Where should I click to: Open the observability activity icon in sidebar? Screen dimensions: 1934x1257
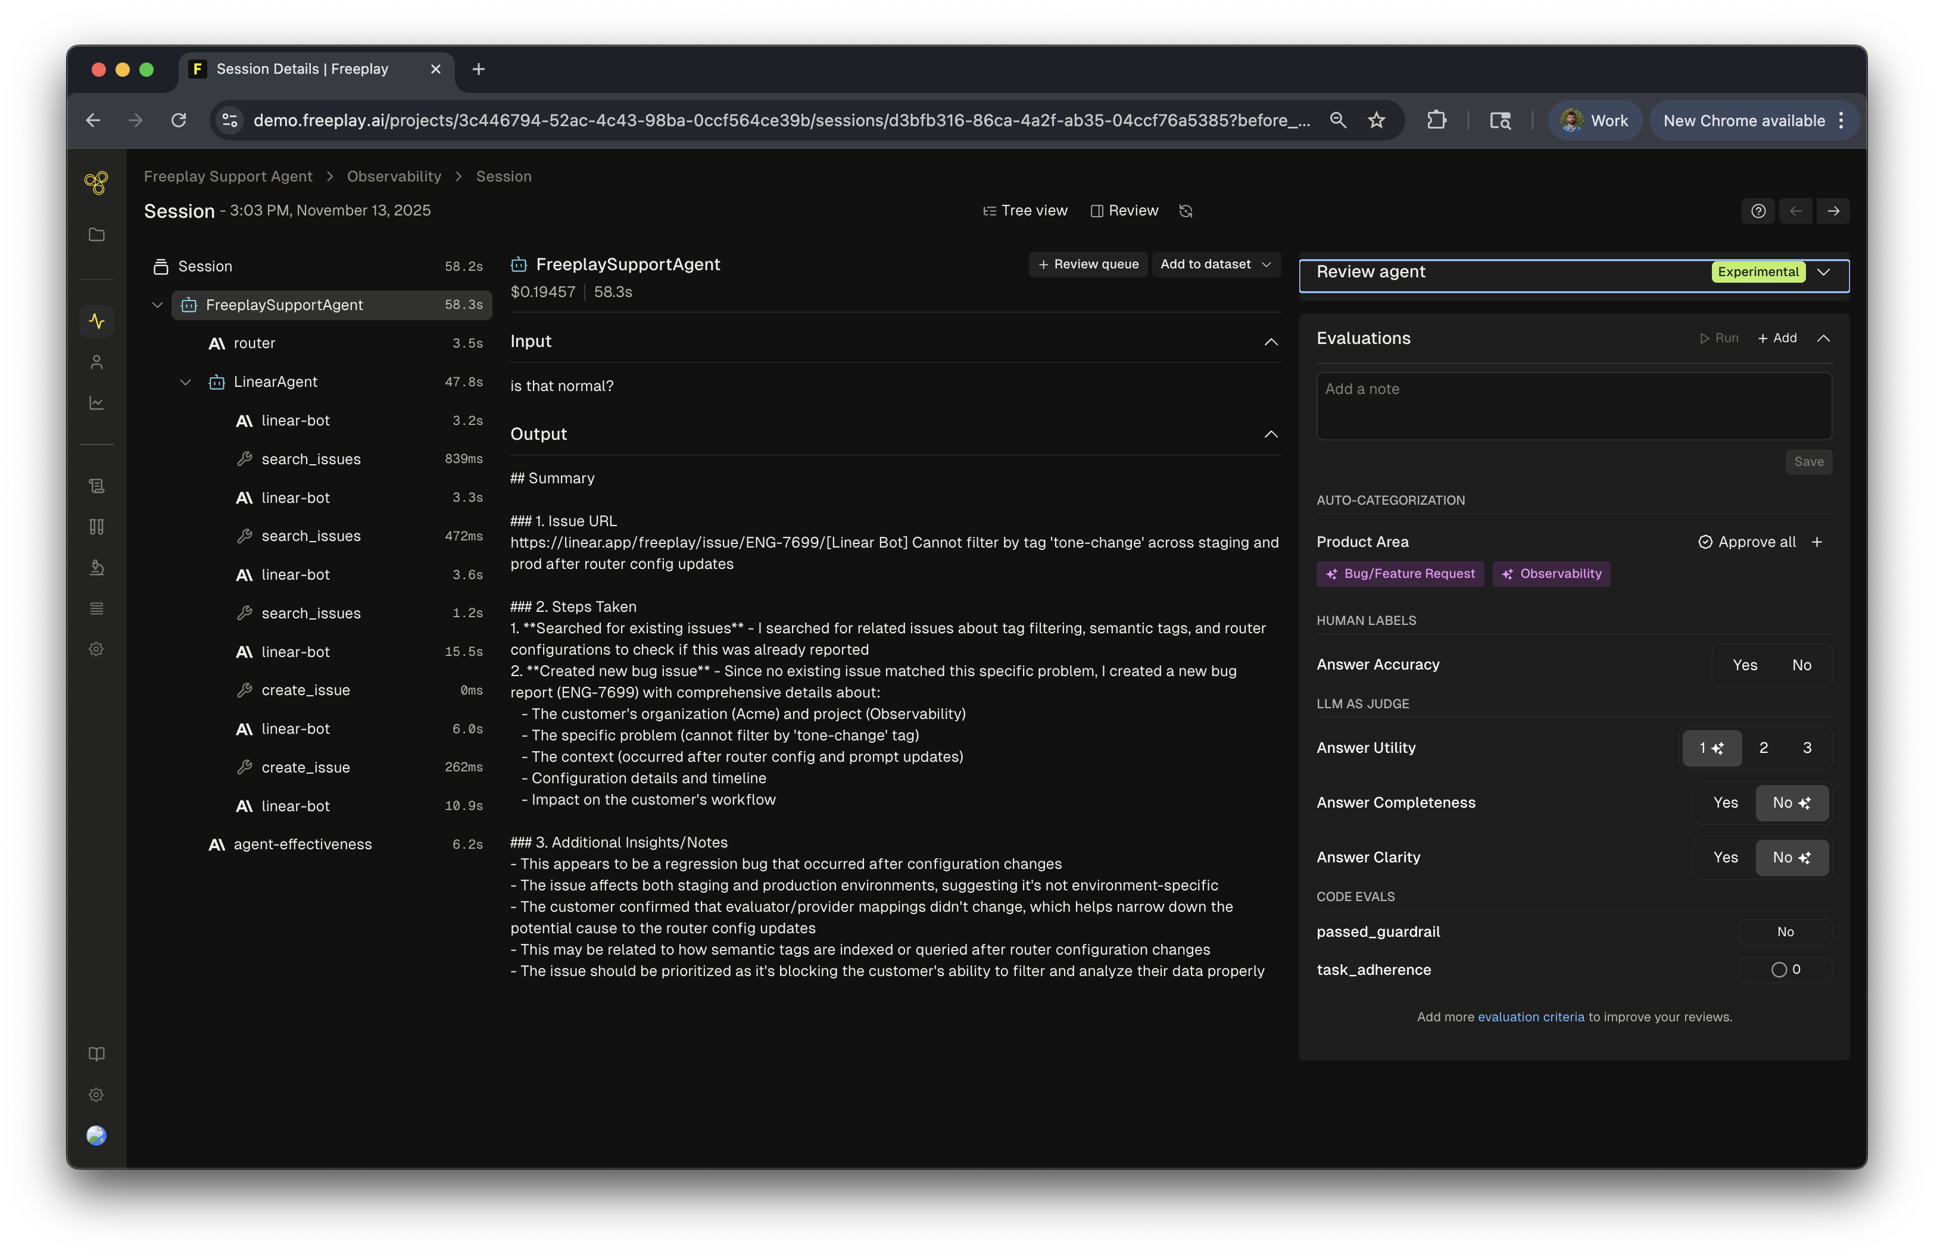pyautogui.click(x=96, y=321)
